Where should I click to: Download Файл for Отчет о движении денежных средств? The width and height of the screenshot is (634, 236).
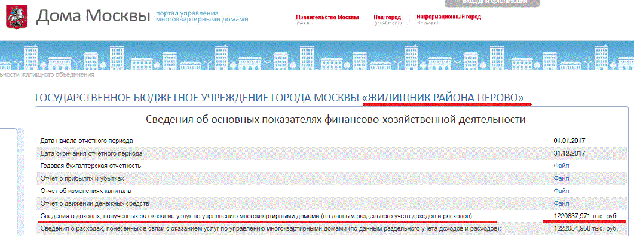[561, 203]
